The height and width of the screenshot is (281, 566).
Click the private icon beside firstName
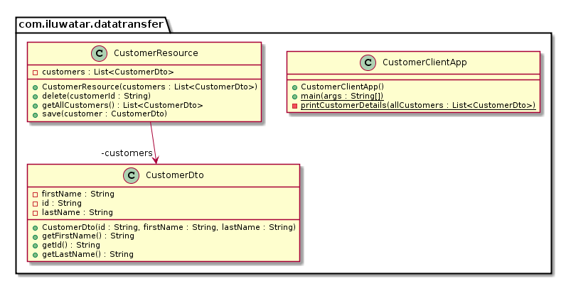(35, 194)
